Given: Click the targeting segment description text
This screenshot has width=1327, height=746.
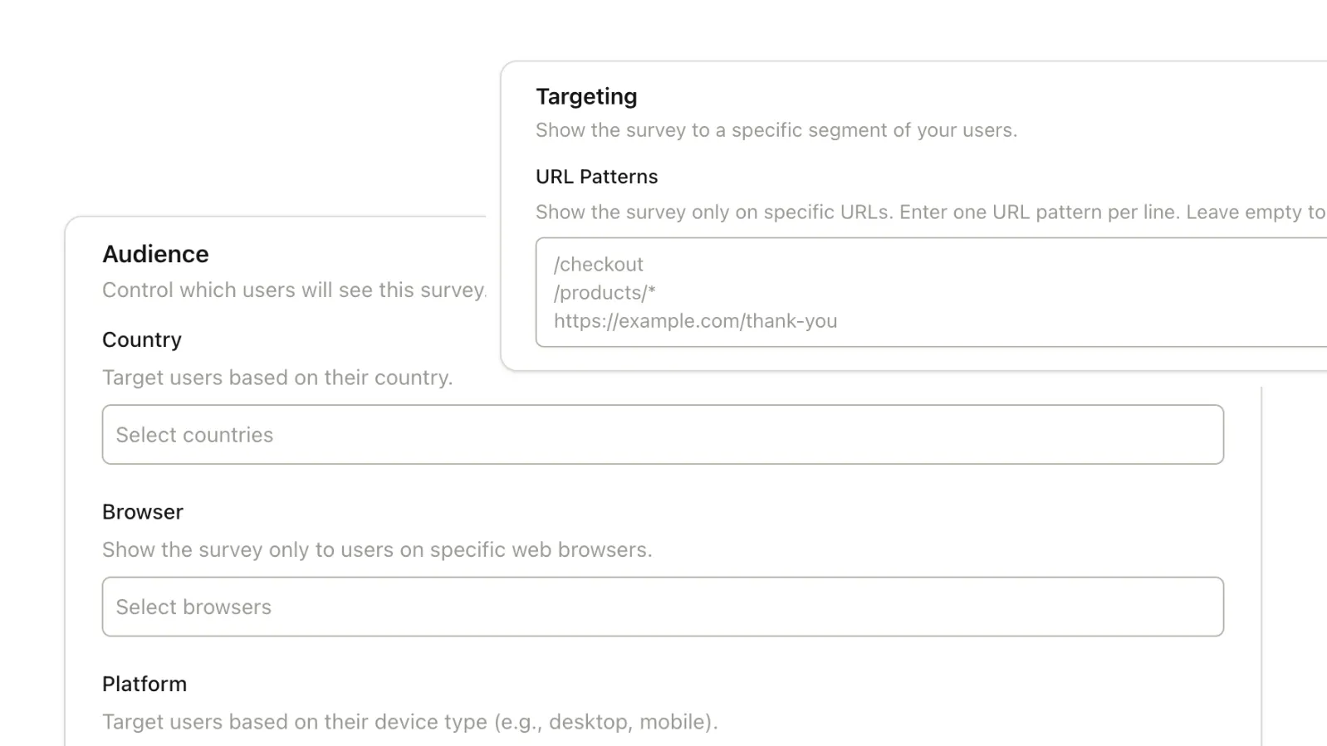Looking at the screenshot, I should [776, 129].
